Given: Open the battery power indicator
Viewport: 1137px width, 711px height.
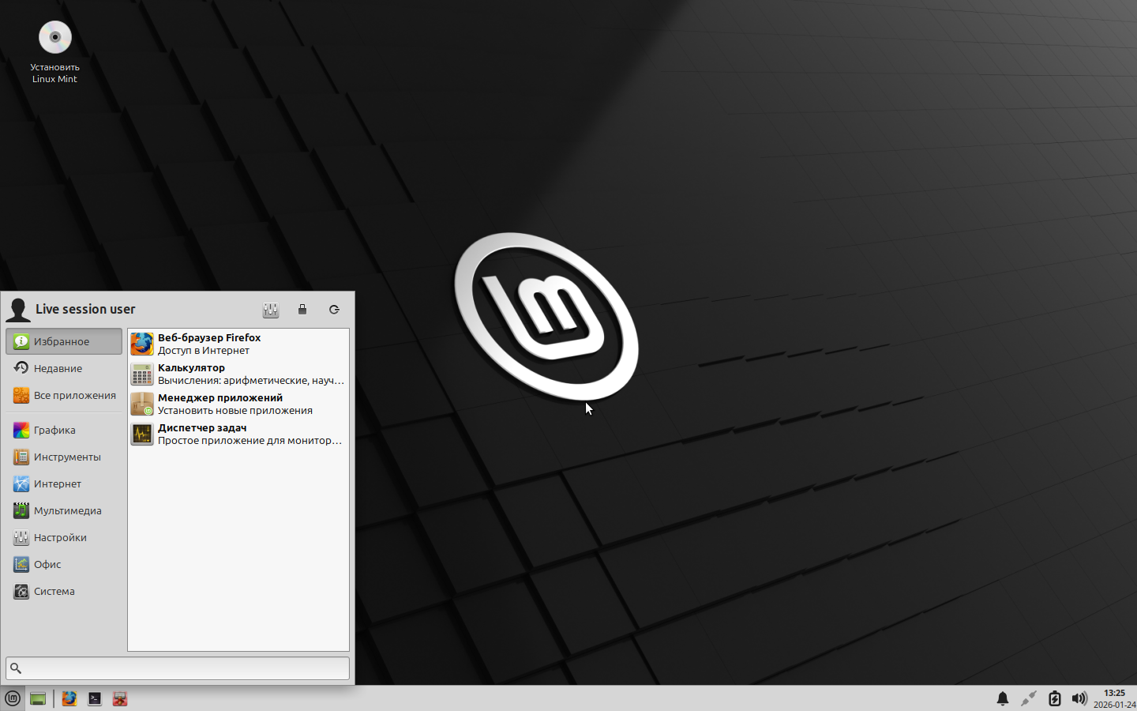Looking at the screenshot, I should (1054, 698).
